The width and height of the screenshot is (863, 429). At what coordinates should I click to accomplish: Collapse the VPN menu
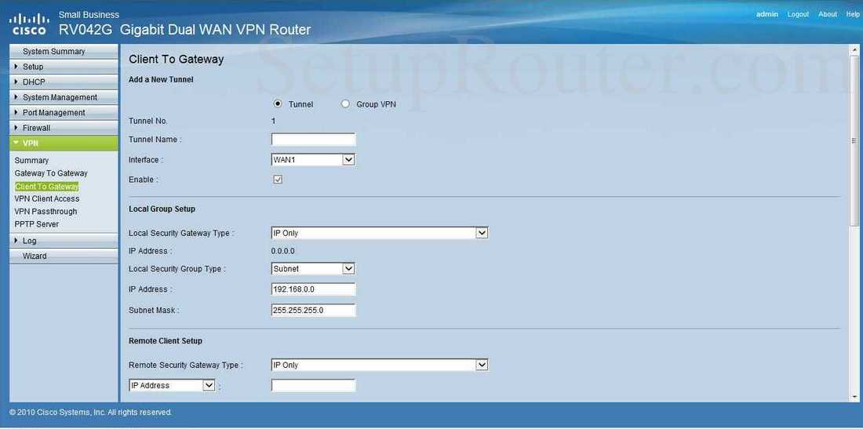64,144
